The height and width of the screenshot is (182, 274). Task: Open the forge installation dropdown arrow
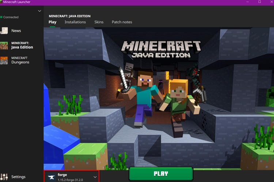pyautogui.click(x=95, y=177)
